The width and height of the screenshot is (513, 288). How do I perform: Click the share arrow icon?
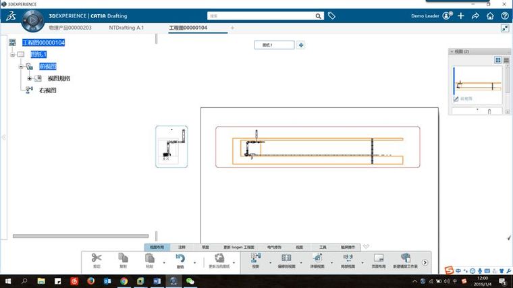(x=475, y=16)
